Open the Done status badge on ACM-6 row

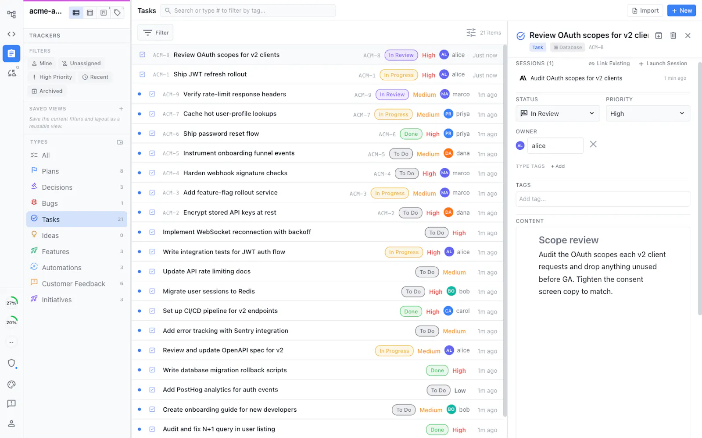click(x=411, y=134)
